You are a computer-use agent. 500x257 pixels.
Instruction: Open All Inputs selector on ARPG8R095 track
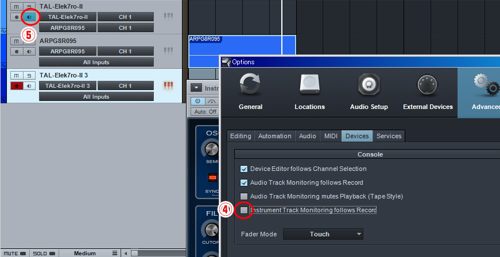96,62
